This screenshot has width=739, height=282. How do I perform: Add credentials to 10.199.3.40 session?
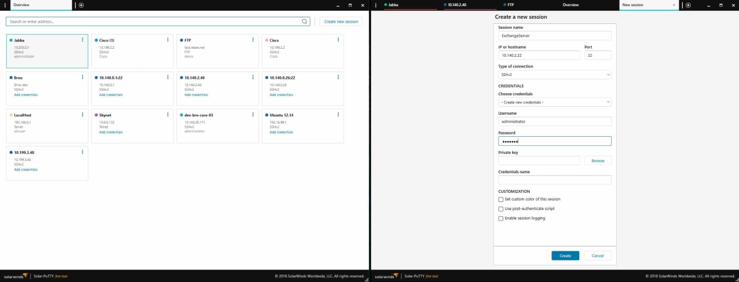click(x=26, y=170)
